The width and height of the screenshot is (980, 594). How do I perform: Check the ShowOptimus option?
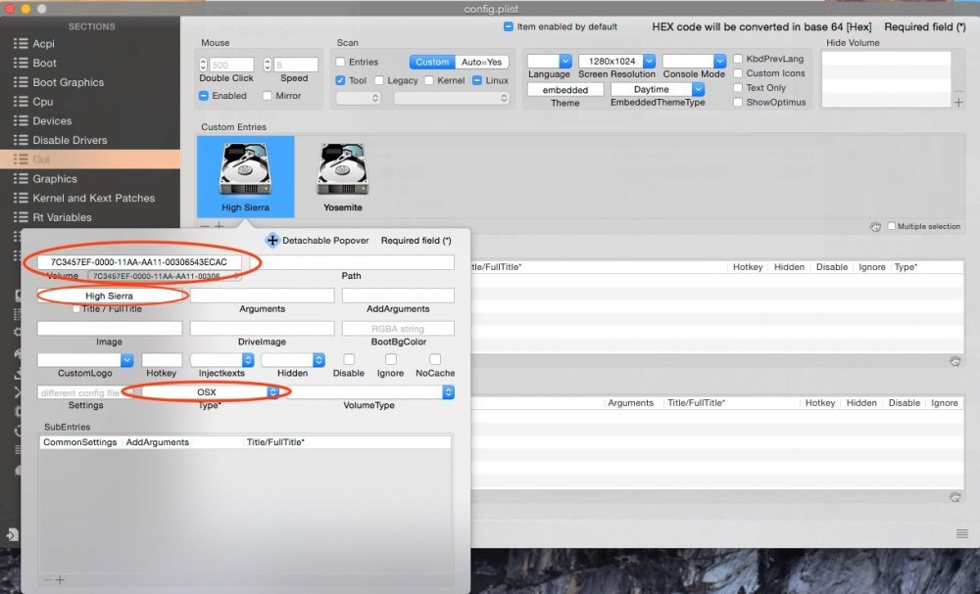pyautogui.click(x=738, y=103)
